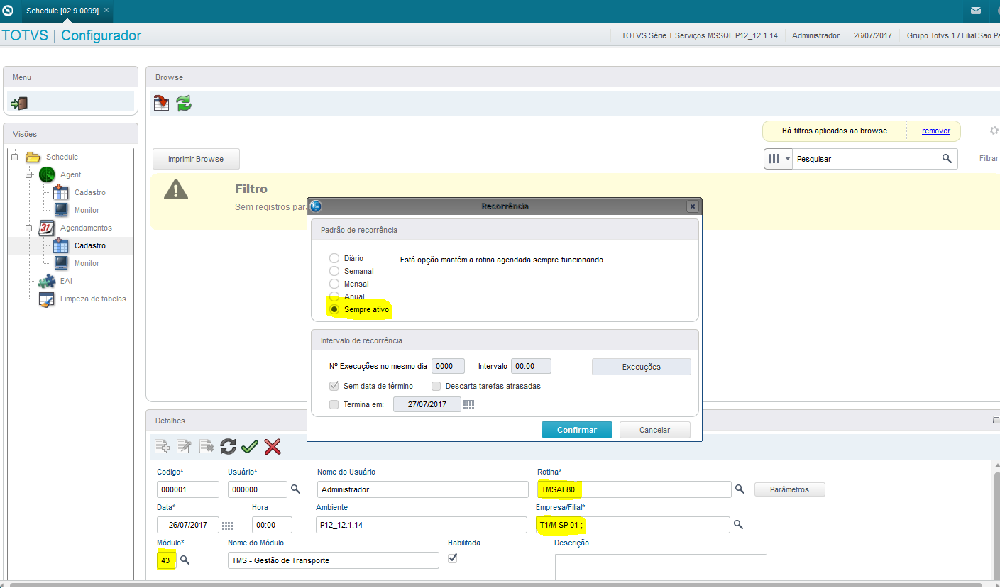1000x588 pixels.
Task: Check the Termina em checkbox
Action: pyautogui.click(x=334, y=404)
